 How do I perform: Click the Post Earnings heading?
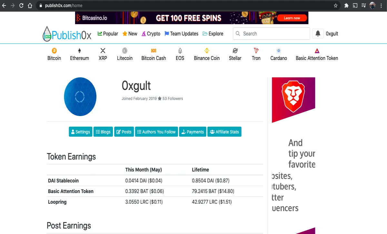pos(69,225)
